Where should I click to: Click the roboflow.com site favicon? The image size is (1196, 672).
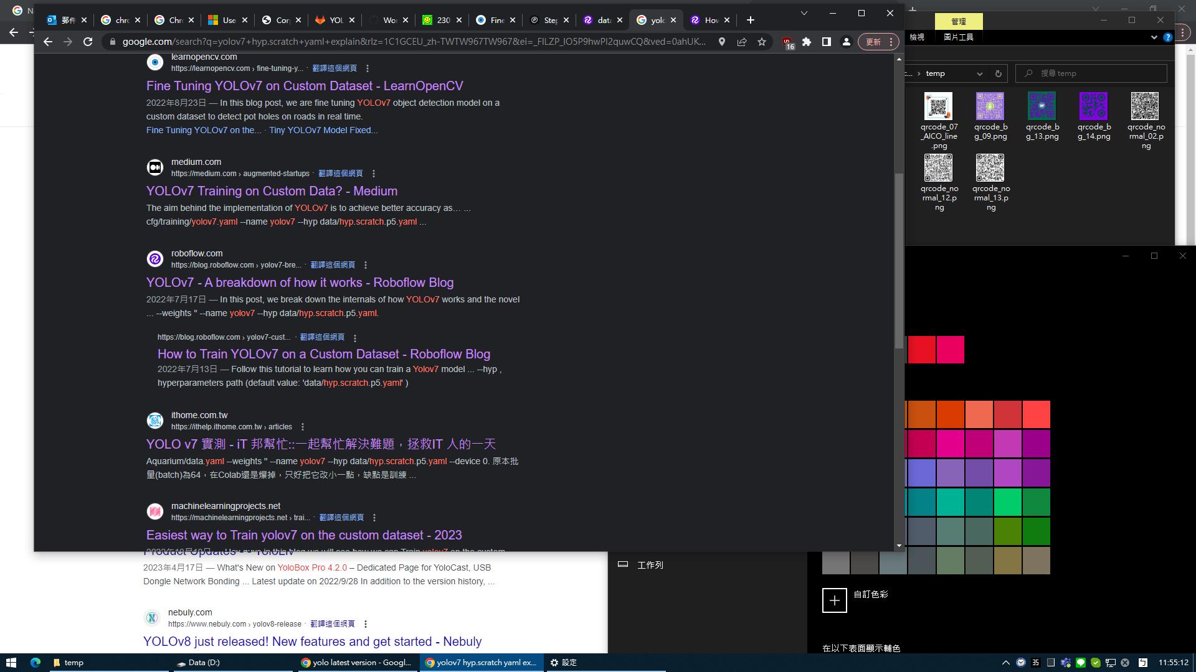pyautogui.click(x=155, y=259)
